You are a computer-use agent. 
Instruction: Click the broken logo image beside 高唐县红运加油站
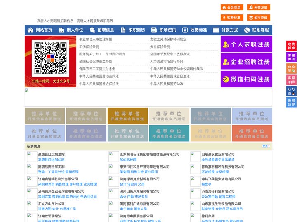tap(32, 157)
